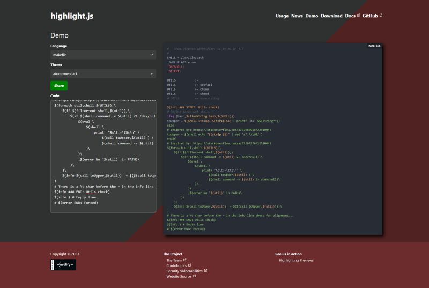
Task: Click the 'printf' line in the code editor
Action: point(116,132)
